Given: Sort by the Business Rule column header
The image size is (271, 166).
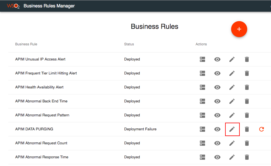Looking at the screenshot, I should tap(26, 44).
